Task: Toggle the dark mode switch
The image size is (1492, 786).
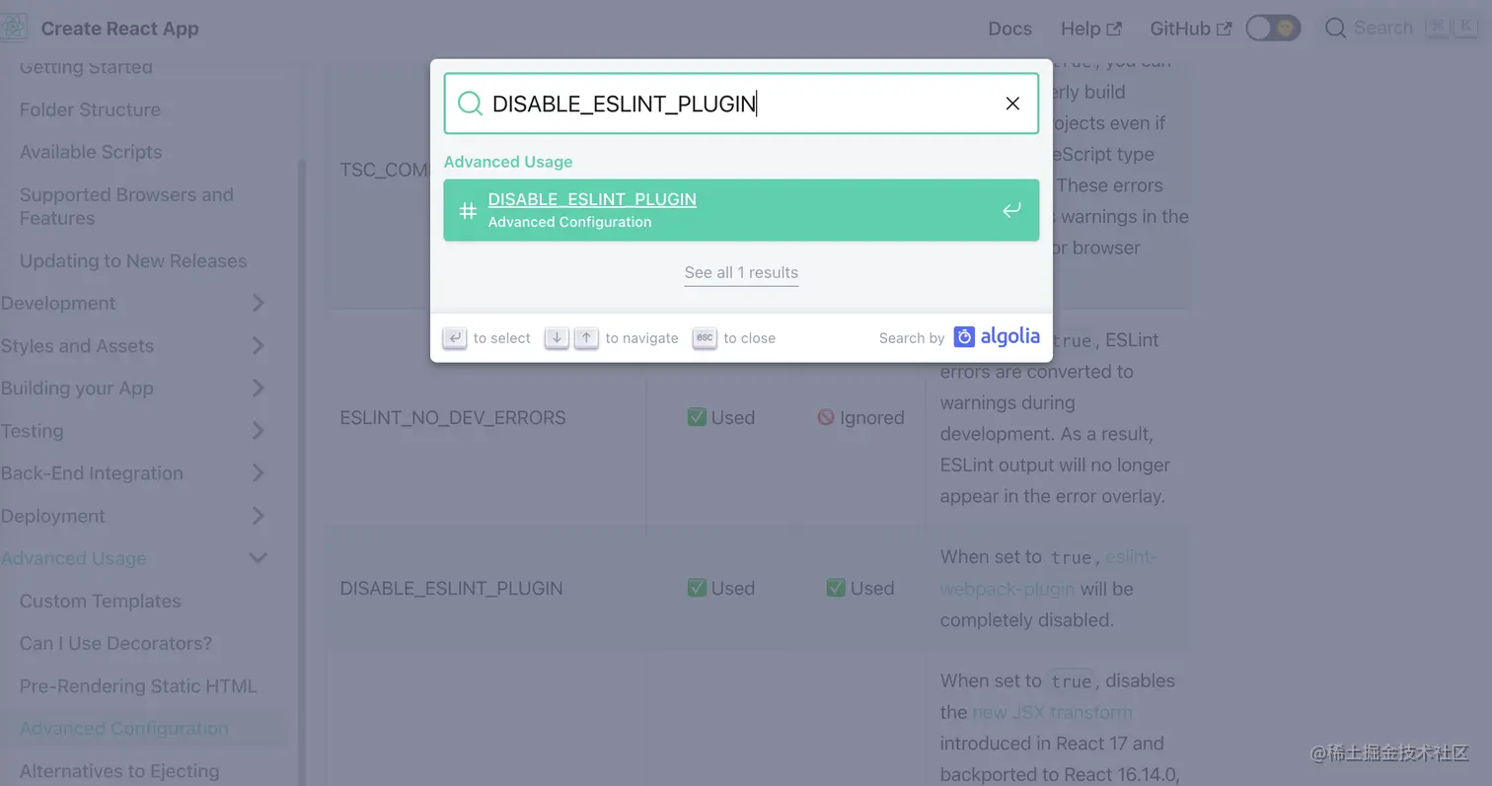Action: click(x=1273, y=28)
